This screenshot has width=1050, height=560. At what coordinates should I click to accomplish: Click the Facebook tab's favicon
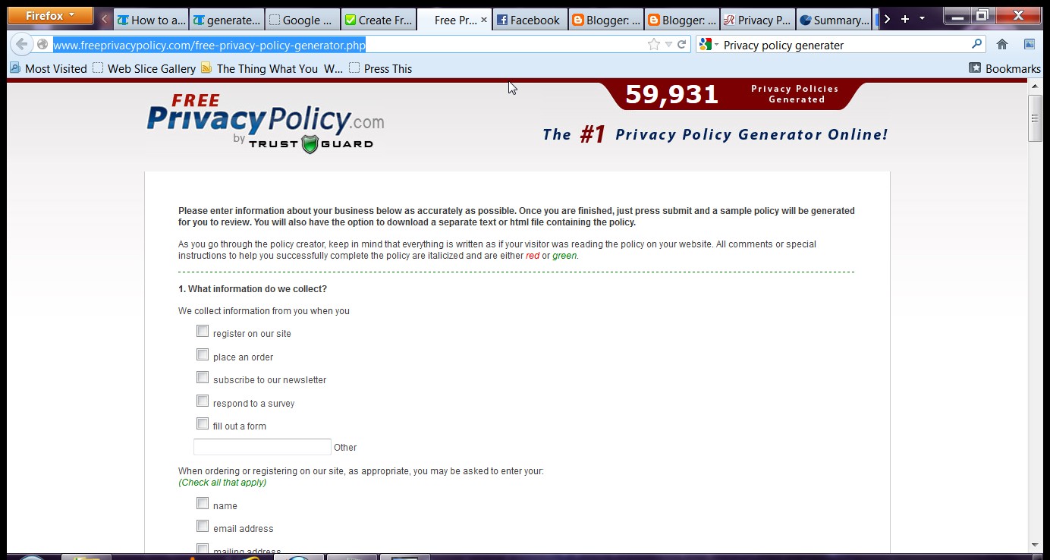502,20
